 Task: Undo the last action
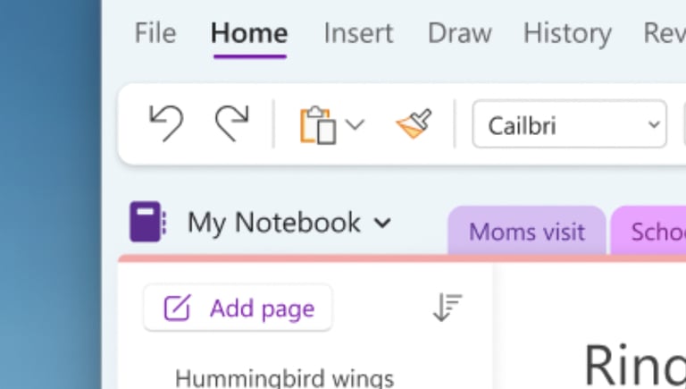click(x=166, y=123)
